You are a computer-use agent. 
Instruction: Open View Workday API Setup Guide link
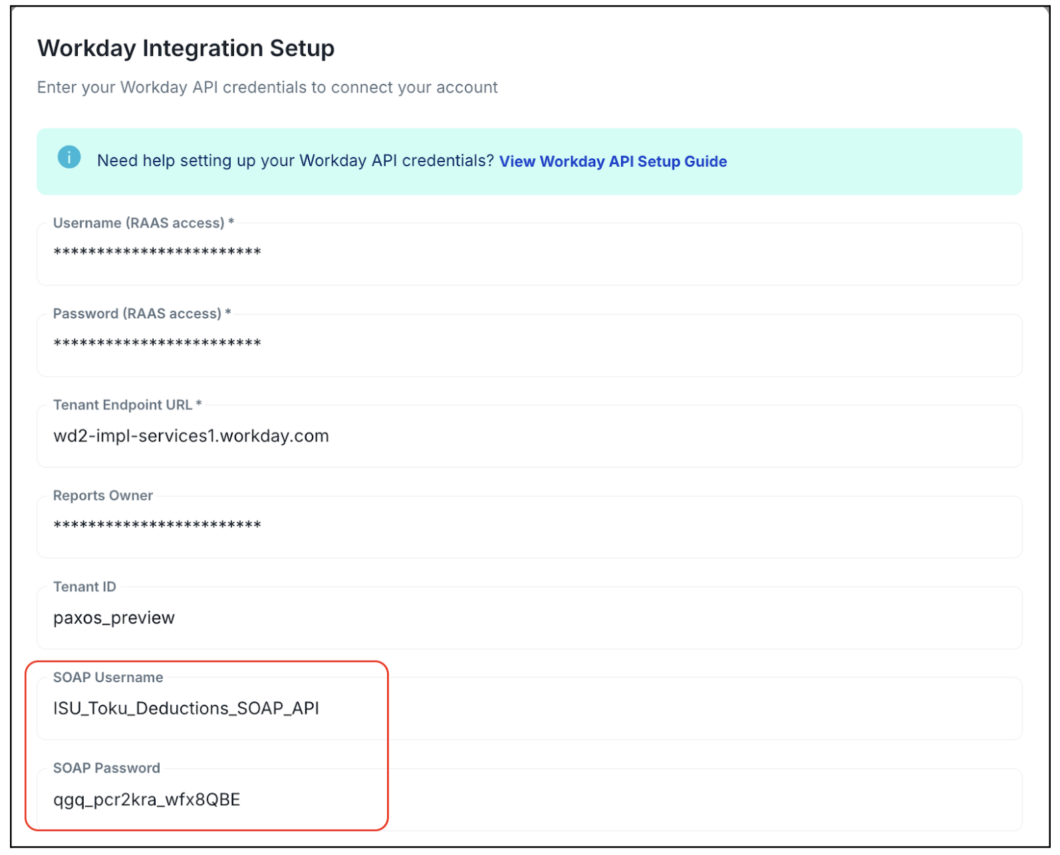click(x=613, y=162)
